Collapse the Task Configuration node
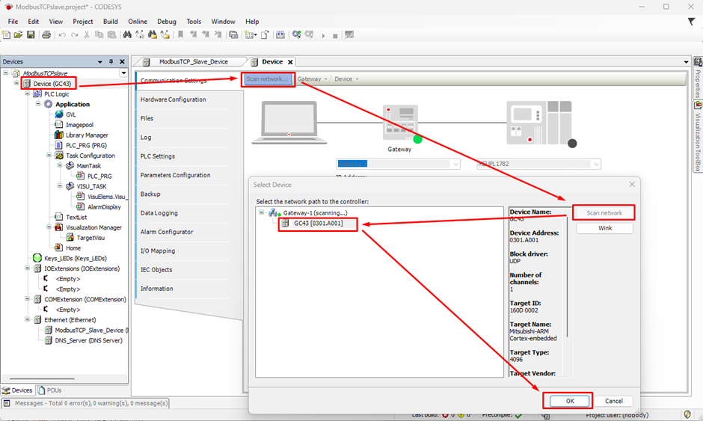 click(49, 155)
